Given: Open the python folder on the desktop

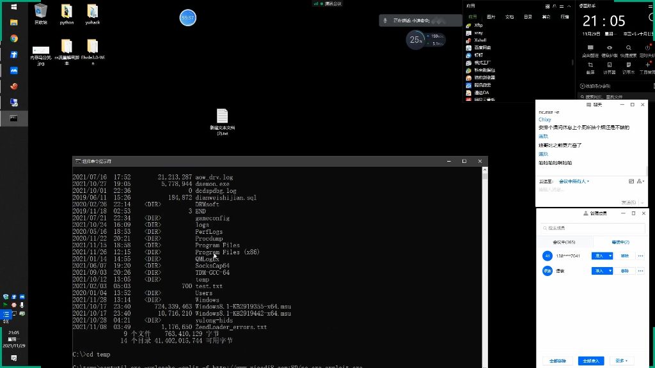Looking at the screenshot, I should pos(67,14).
